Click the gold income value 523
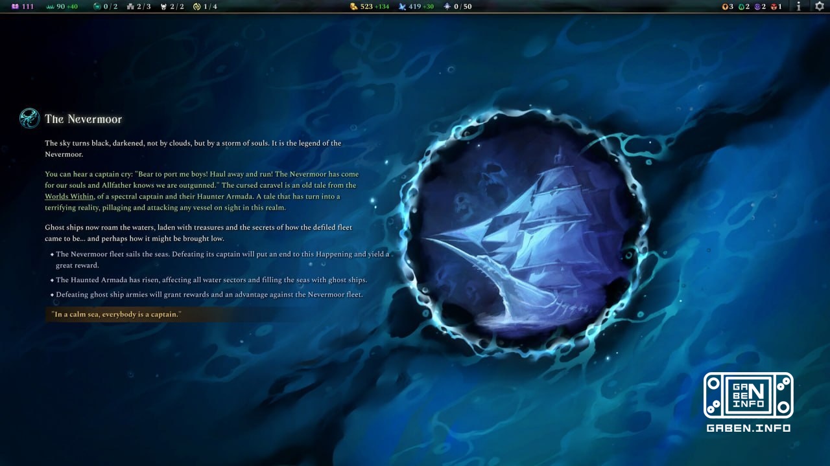 pyautogui.click(x=366, y=6)
